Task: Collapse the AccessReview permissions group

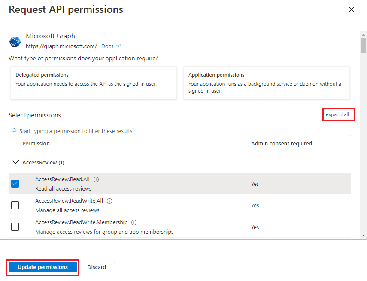Action: point(15,162)
